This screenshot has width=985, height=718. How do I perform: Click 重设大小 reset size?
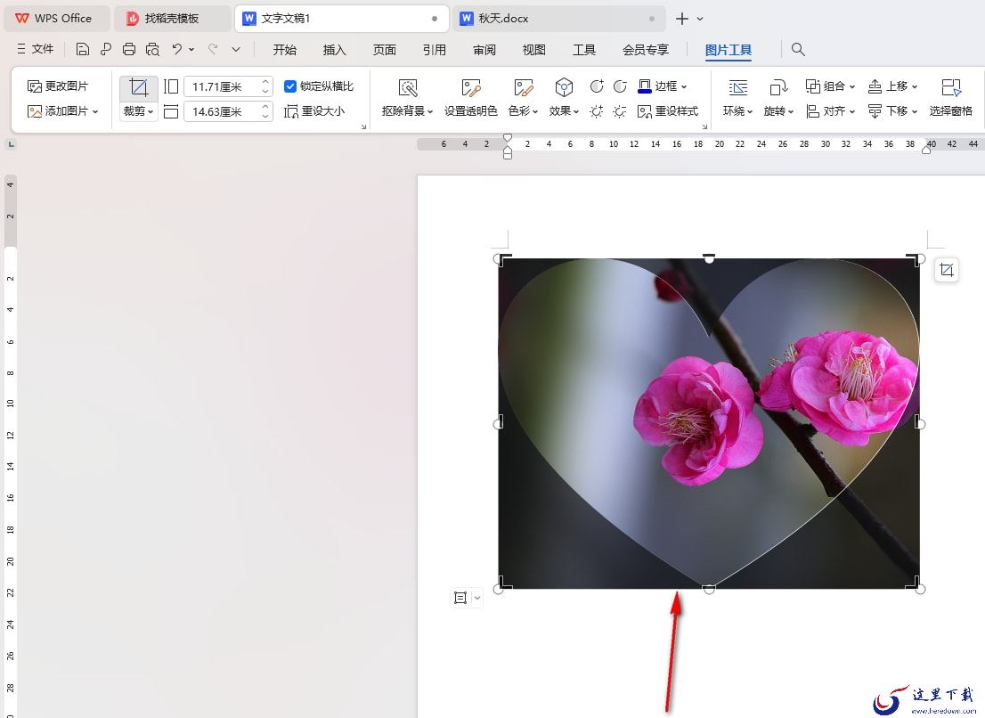tap(314, 111)
